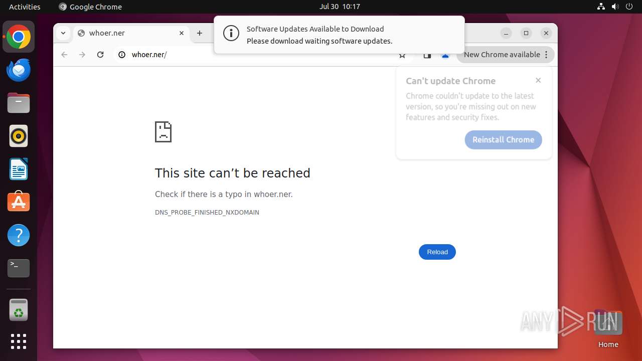Click the 'Can't update Chrome' popup title

(x=450, y=81)
